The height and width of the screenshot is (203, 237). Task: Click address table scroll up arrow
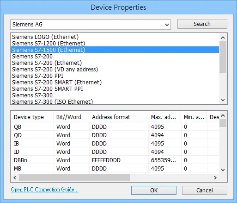(x=223, y=115)
